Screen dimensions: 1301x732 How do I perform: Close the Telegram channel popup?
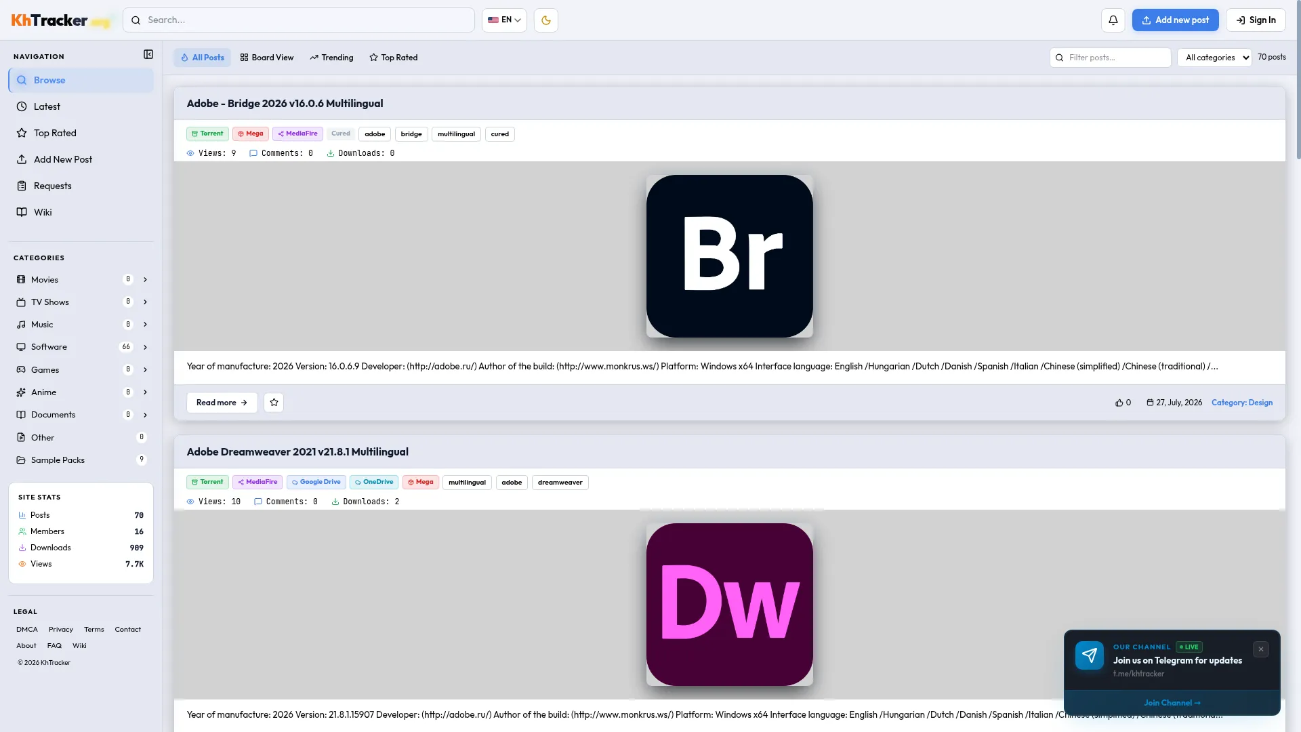(x=1261, y=649)
